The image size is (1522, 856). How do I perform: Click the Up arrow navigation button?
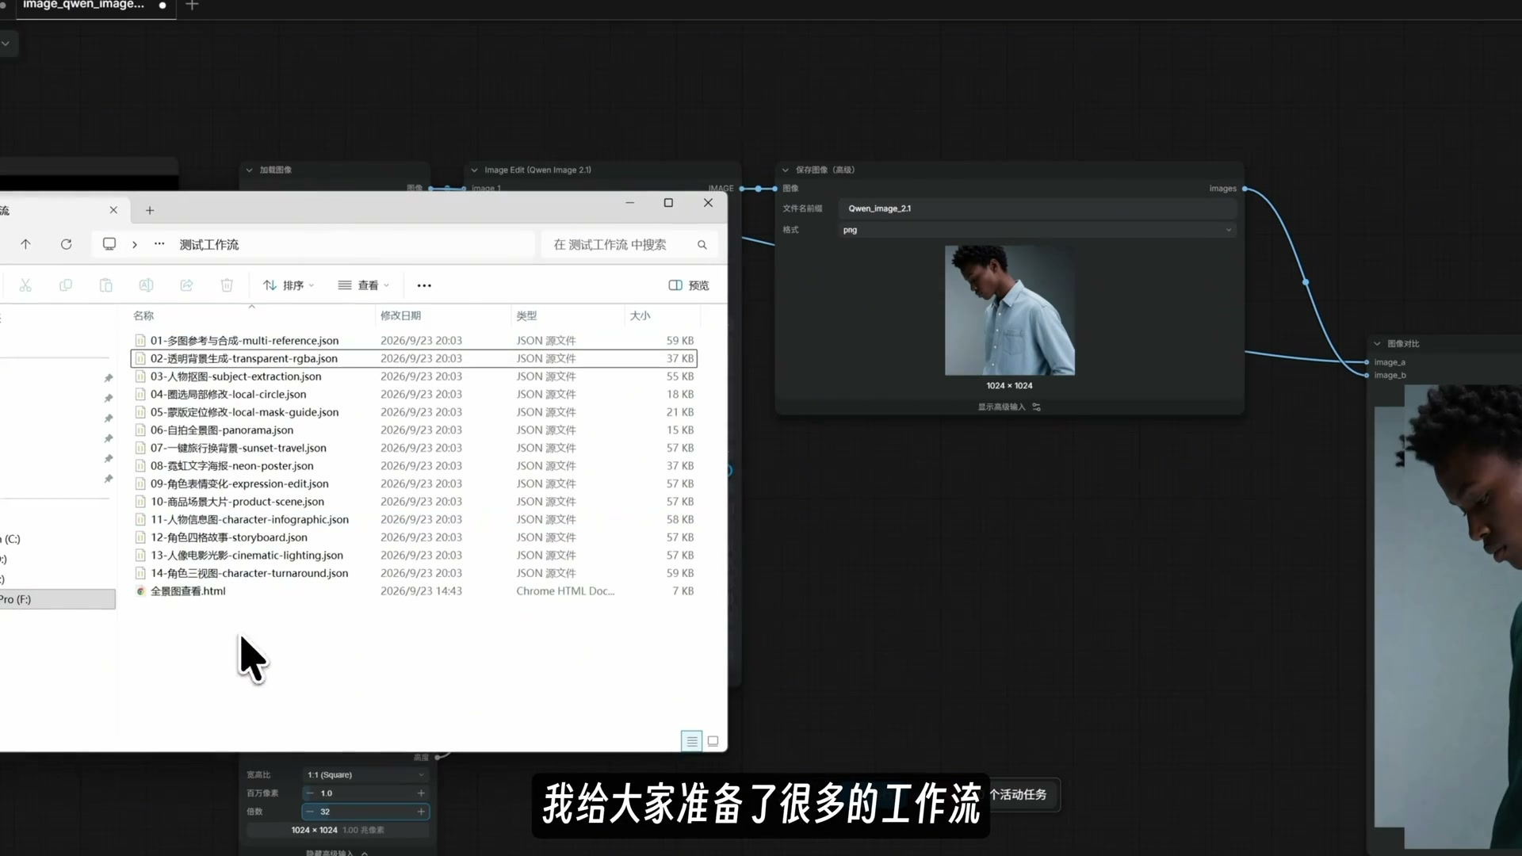click(x=25, y=244)
